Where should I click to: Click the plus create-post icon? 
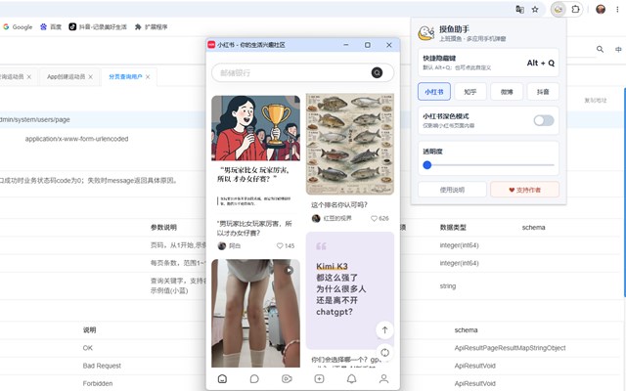pyautogui.click(x=319, y=378)
